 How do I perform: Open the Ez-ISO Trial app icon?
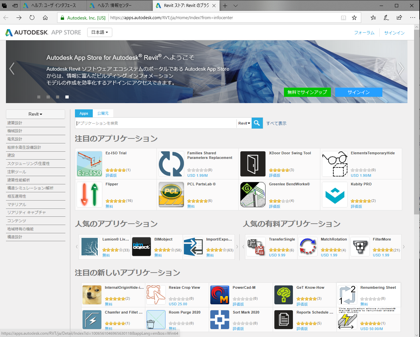coord(89,164)
